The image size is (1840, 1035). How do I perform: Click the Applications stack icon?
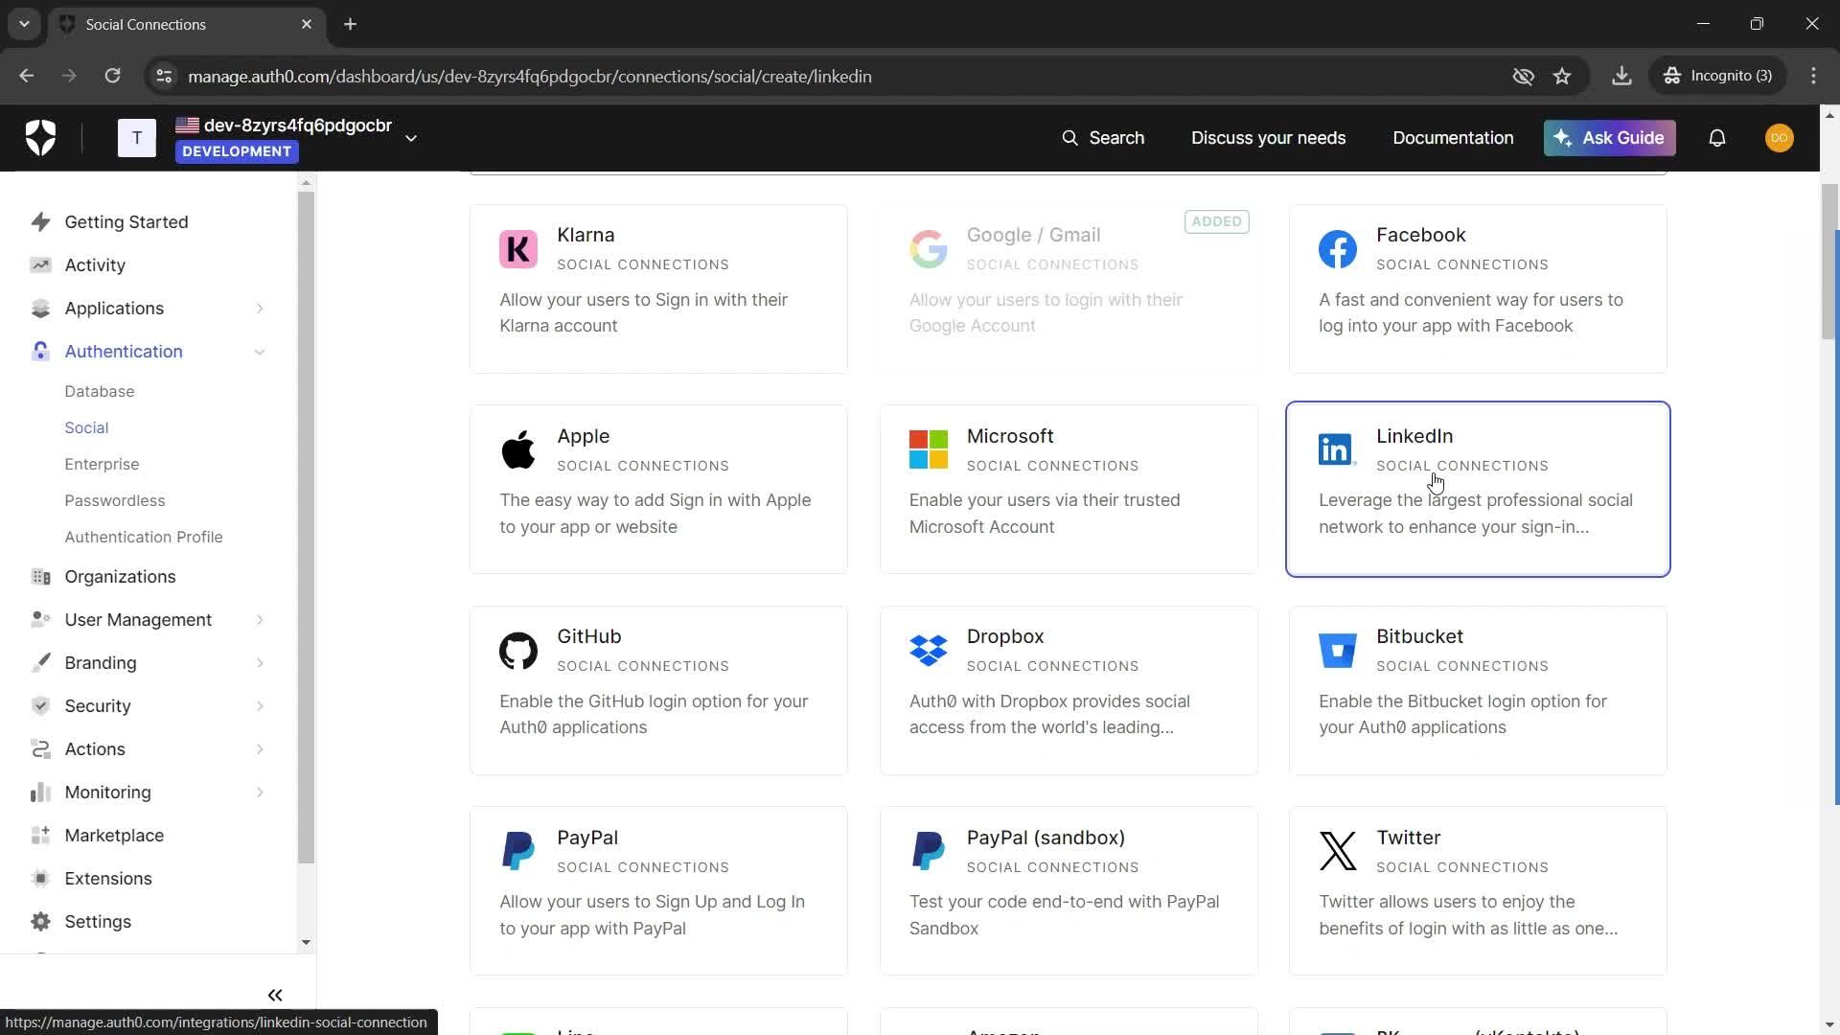[40, 309]
